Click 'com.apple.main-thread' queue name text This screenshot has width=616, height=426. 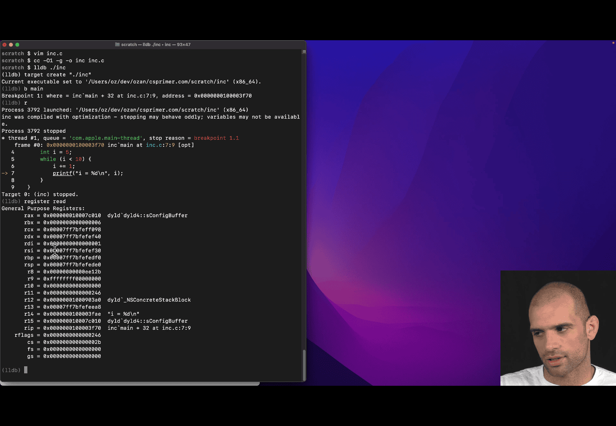106,138
